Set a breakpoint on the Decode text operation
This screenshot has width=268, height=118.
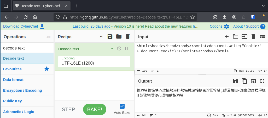[x=126, y=48]
